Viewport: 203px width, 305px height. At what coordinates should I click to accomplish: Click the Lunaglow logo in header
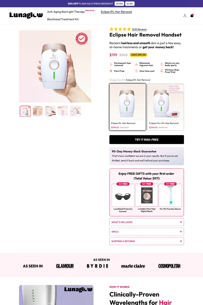click(26, 16)
